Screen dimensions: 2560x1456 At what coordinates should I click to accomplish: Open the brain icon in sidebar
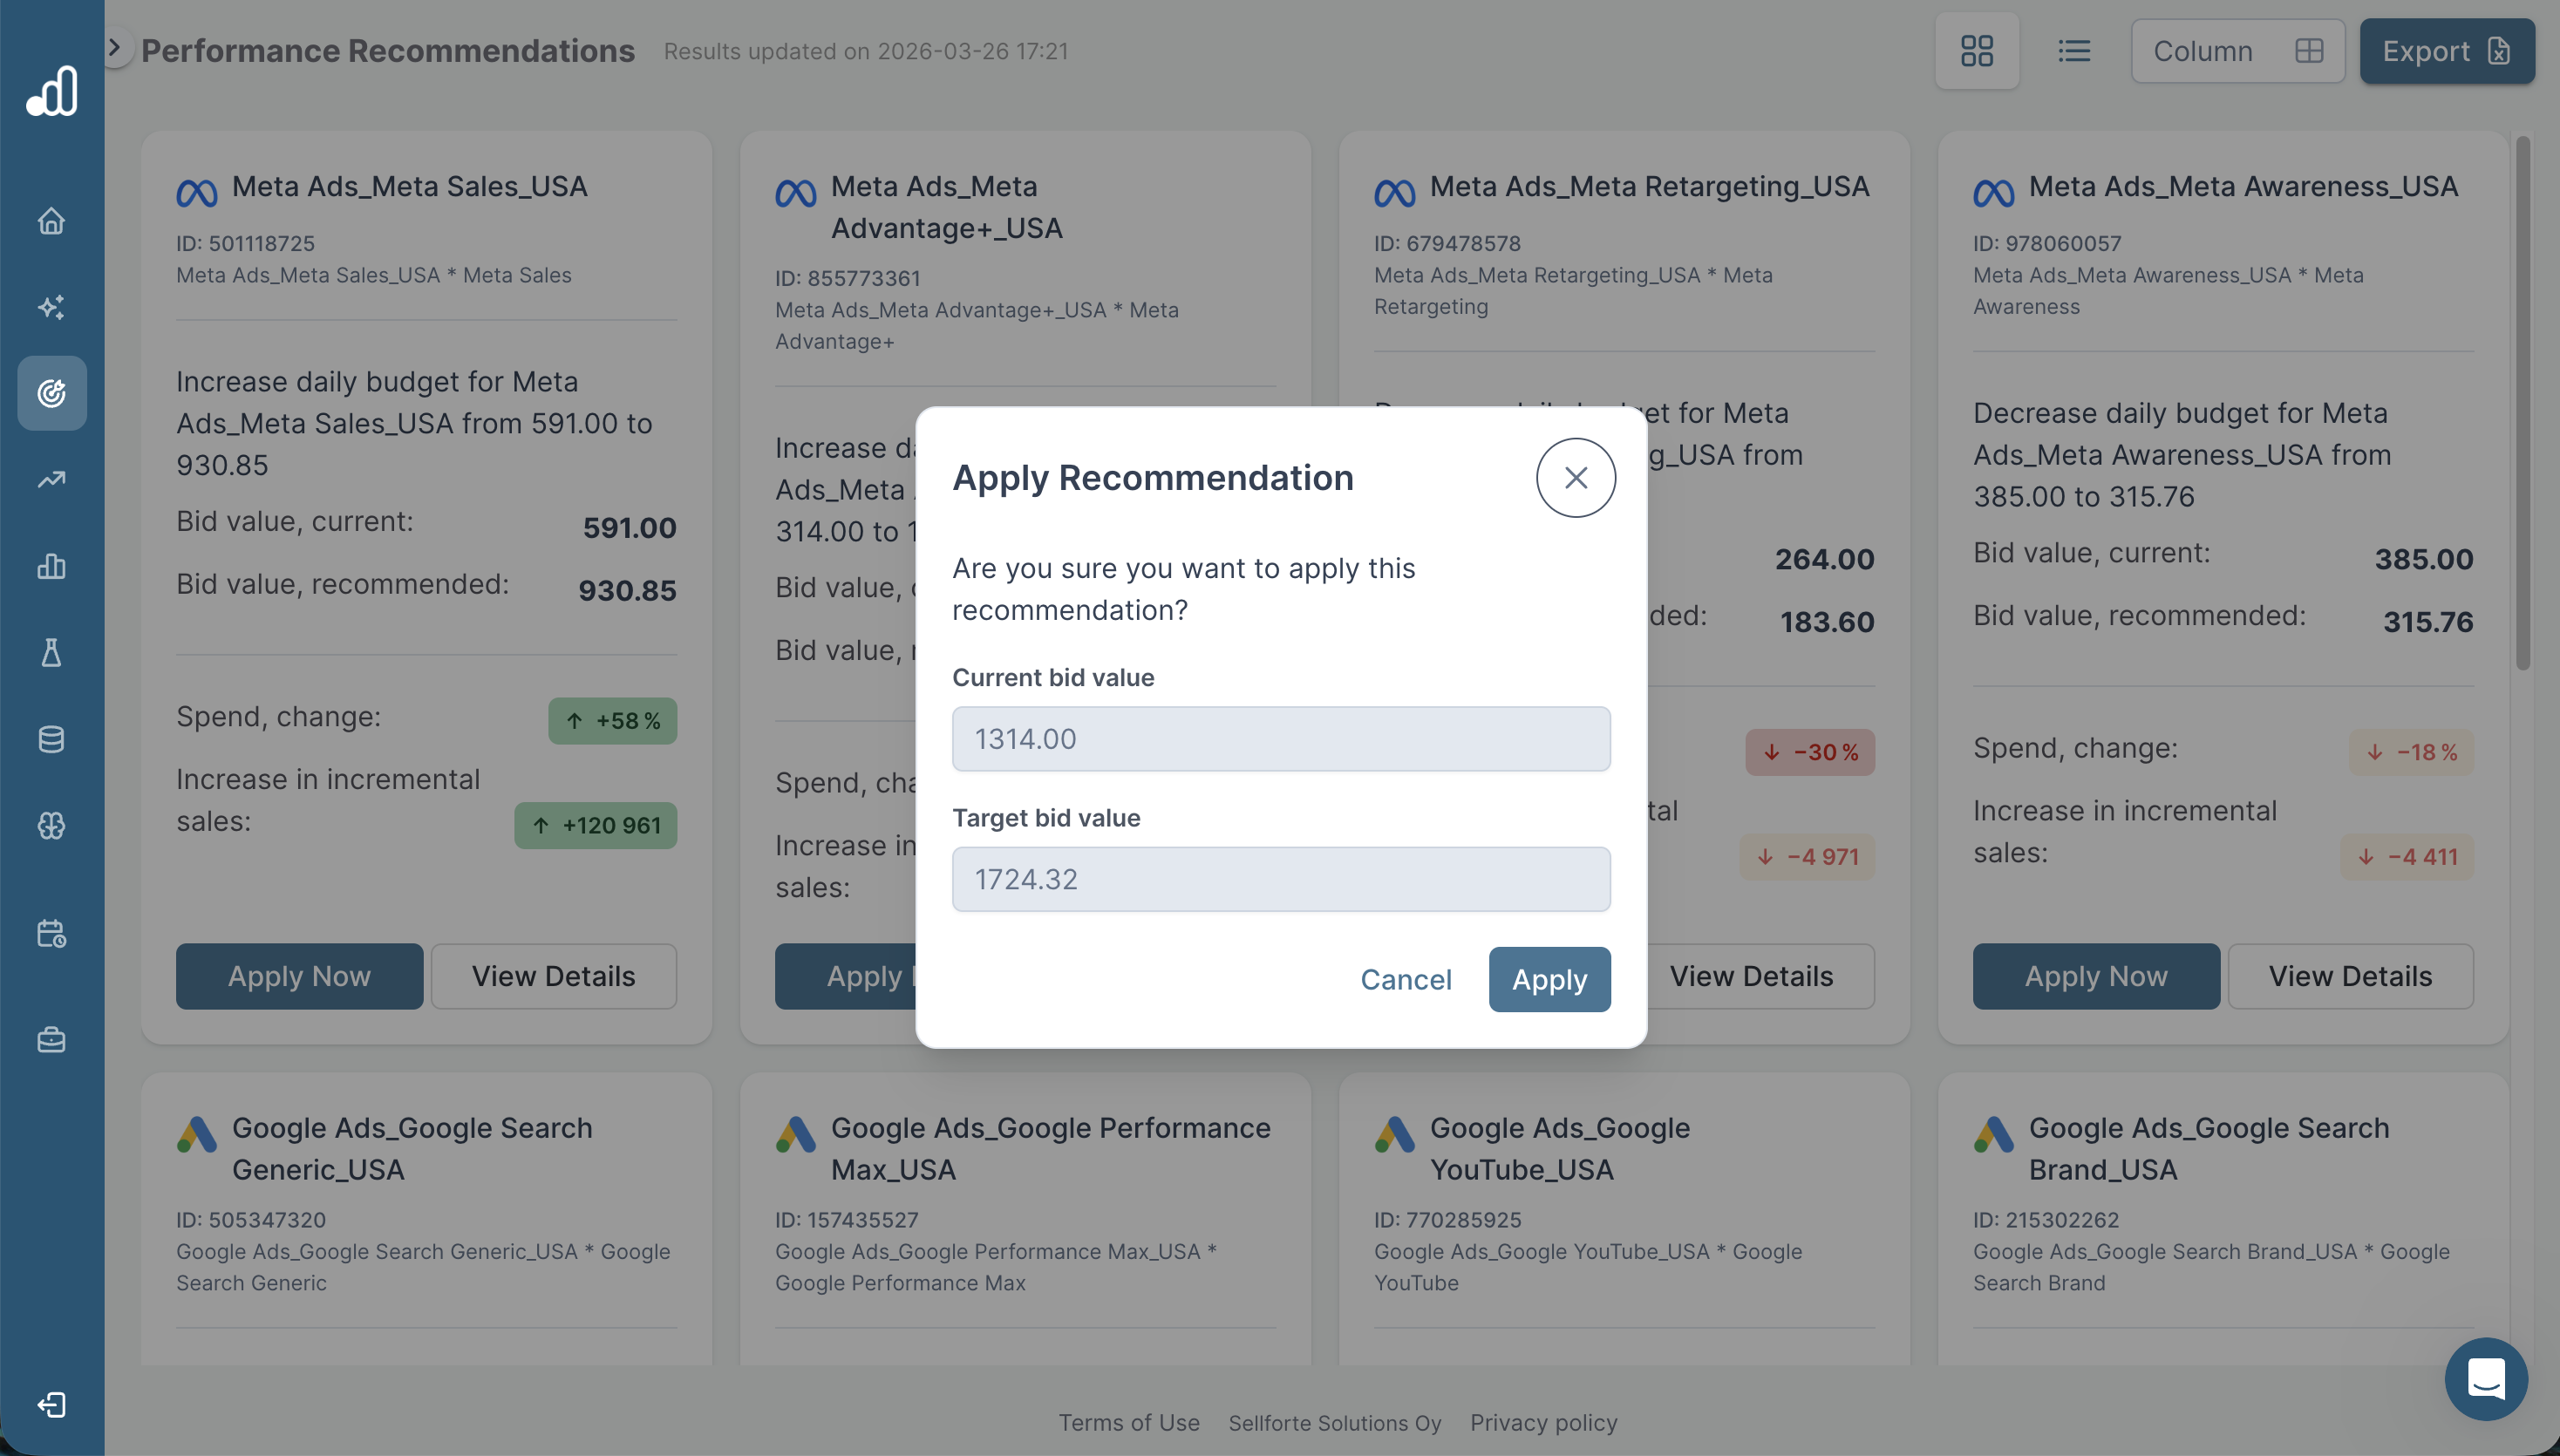click(x=51, y=826)
